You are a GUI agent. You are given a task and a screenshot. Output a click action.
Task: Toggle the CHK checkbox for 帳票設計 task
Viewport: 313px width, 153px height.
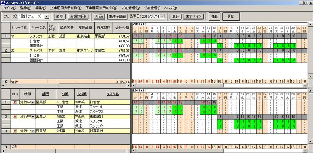(x=15, y=131)
